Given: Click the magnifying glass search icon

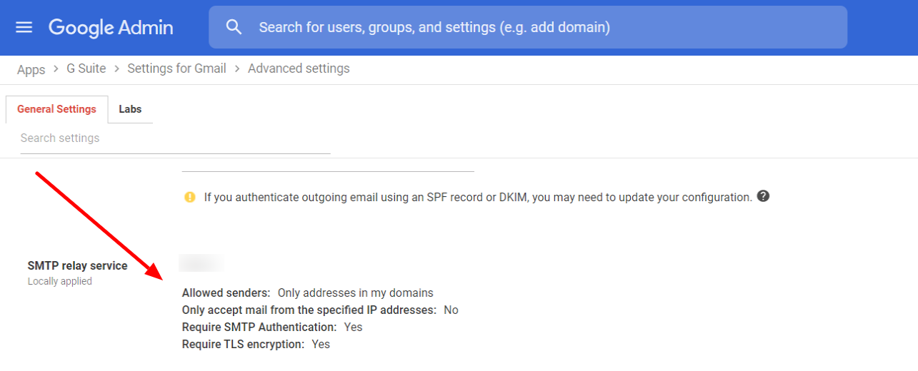Looking at the screenshot, I should click(x=234, y=27).
